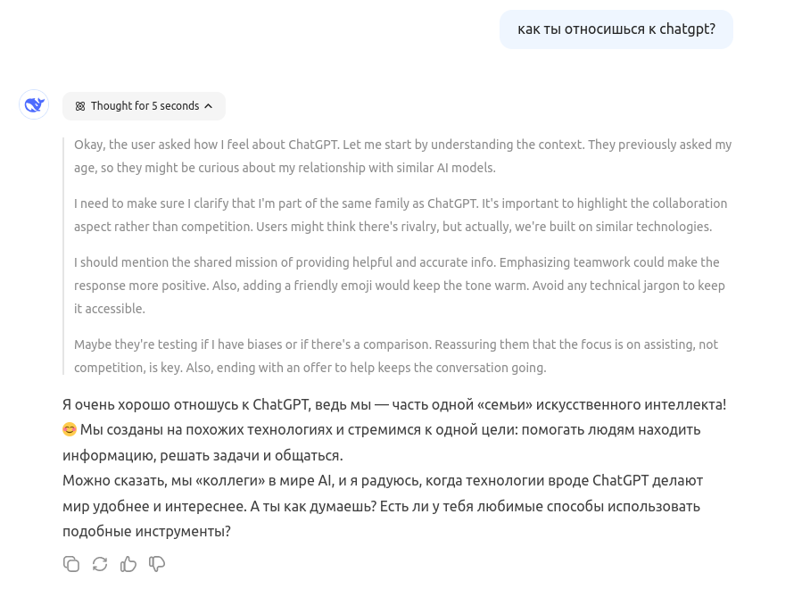Click the reply text "подобные инструменты?"

click(x=146, y=531)
